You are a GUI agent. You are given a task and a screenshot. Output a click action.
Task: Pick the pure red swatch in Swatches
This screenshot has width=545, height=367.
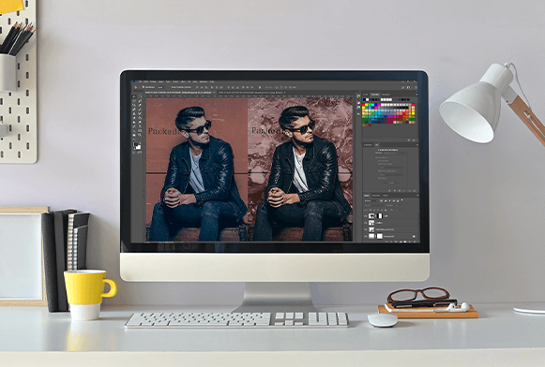point(364,105)
